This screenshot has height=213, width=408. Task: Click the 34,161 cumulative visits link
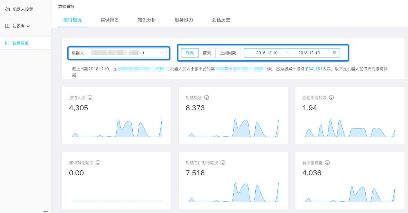pyautogui.click(x=316, y=69)
